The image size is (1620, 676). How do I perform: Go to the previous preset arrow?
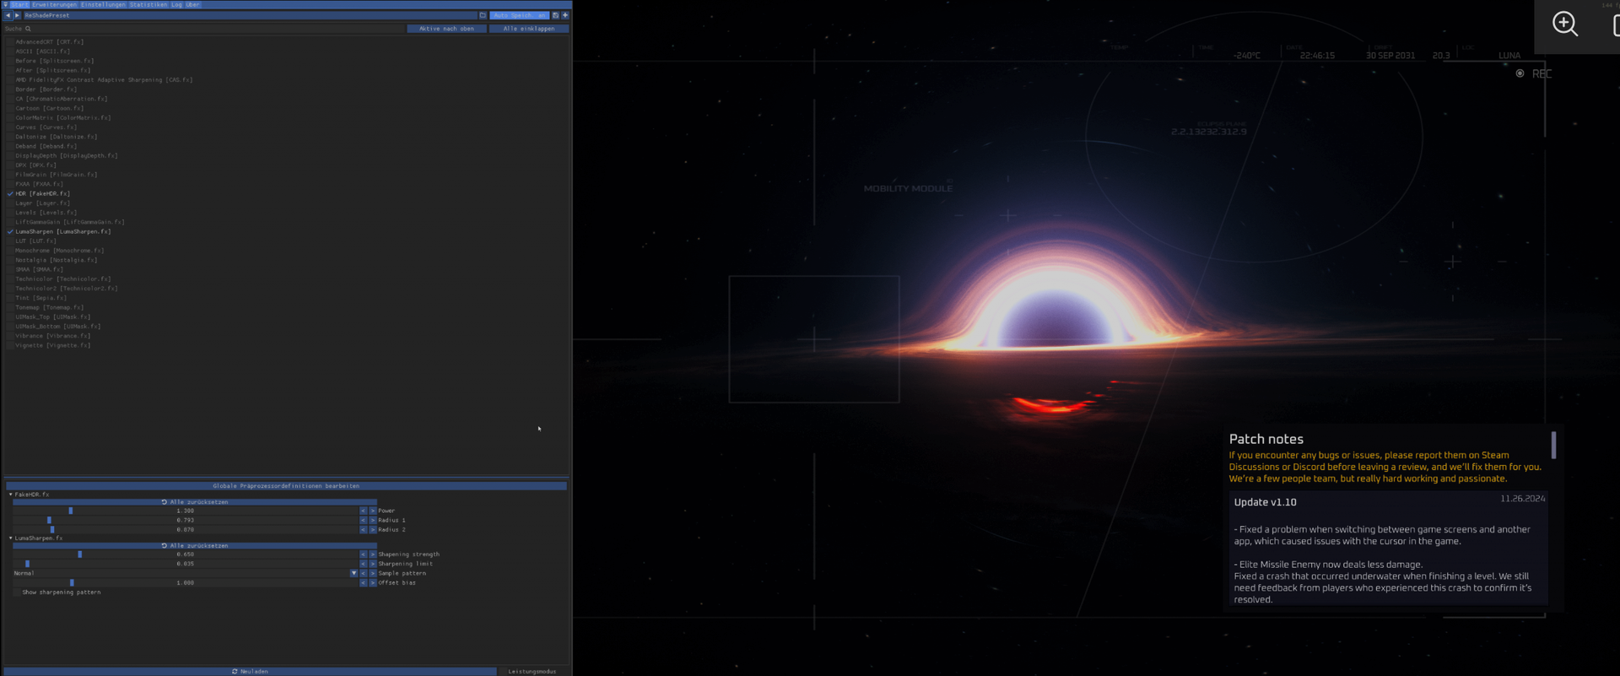(8, 15)
